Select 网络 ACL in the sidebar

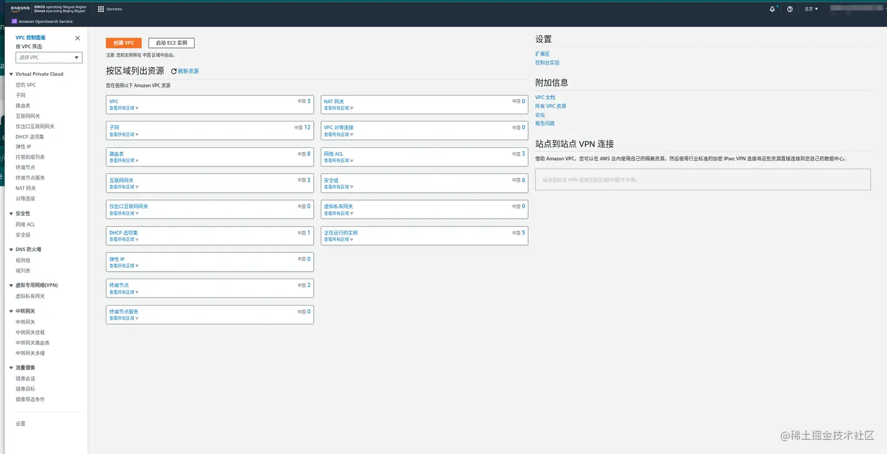[25, 224]
